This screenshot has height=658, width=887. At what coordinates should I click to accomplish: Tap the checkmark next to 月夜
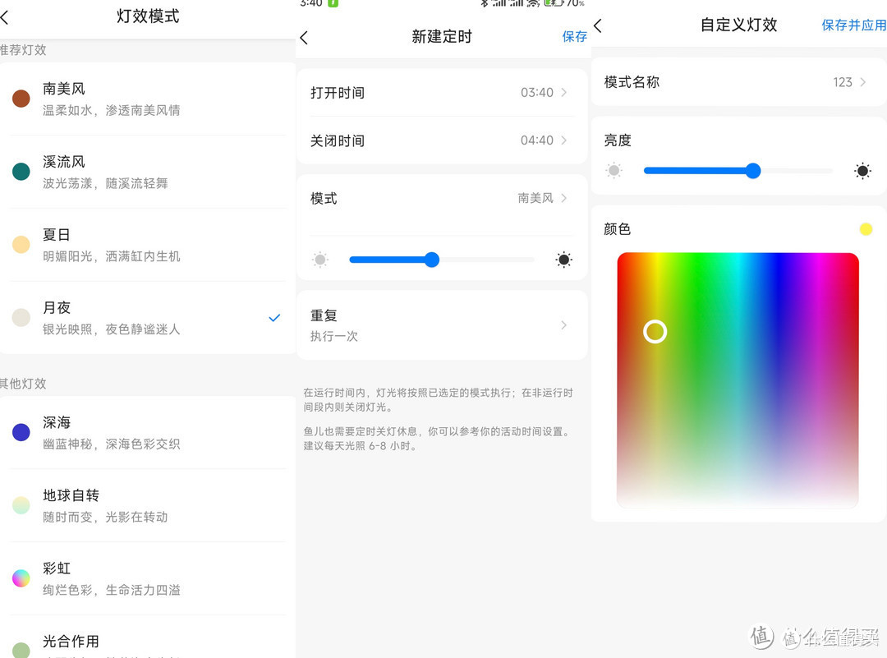tap(274, 317)
